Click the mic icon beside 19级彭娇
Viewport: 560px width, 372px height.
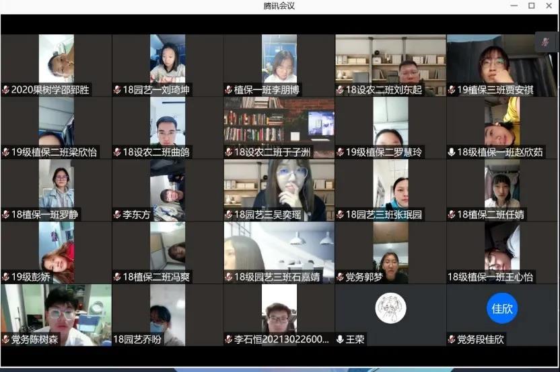click(6, 277)
